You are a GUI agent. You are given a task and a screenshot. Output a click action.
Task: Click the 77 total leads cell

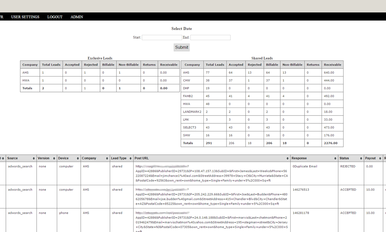coord(215,72)
